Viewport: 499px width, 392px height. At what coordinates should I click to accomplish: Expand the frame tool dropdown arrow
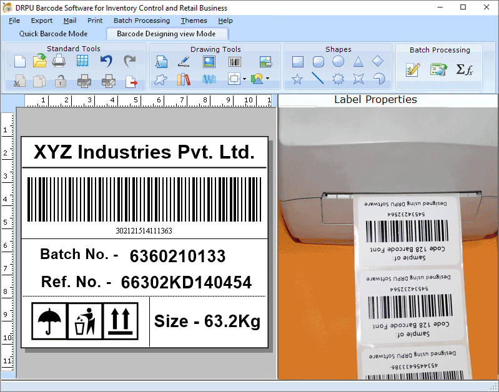(244, 79)
